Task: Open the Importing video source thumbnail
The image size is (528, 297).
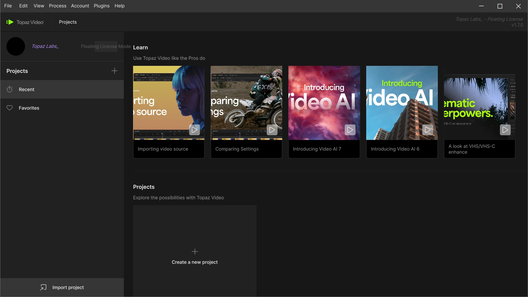Action: (x=169, y=103)
